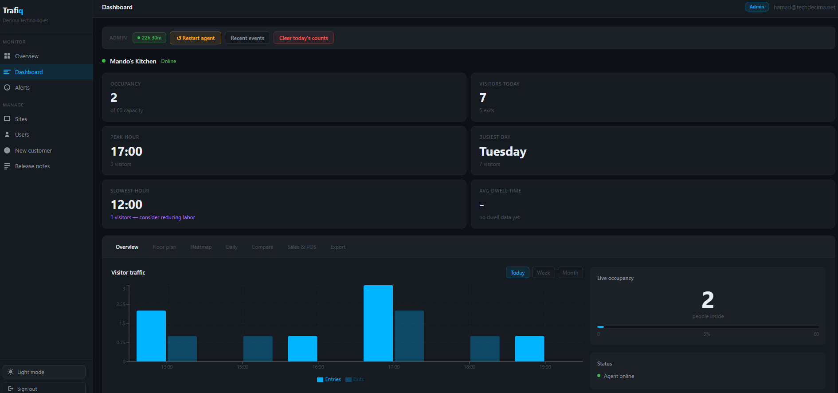Click the 22h 30m uptime badge

(149, 38)
